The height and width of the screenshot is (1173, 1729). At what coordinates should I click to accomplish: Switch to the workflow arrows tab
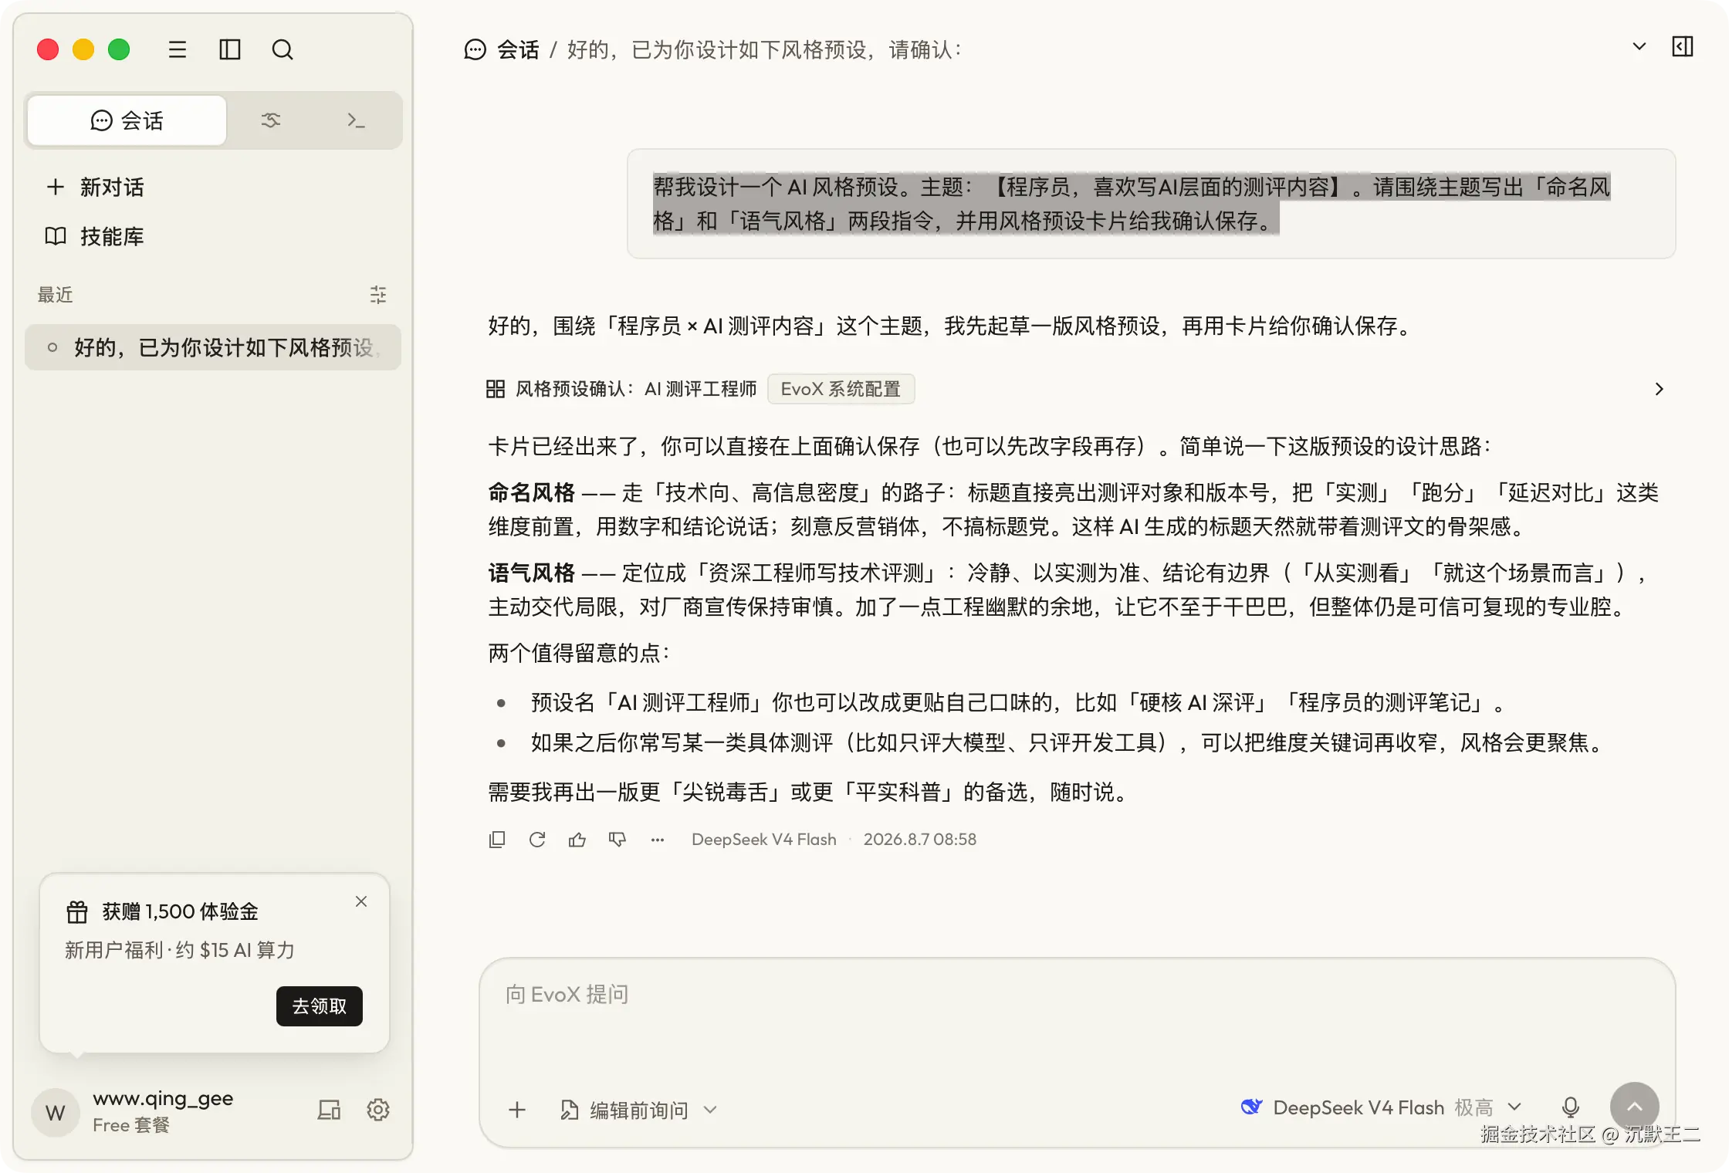tap(271, 120)
